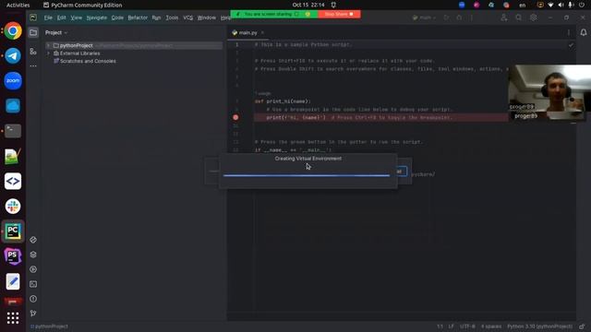
Task: Open Code With Me user icon
Action: (x=504, y=18)
